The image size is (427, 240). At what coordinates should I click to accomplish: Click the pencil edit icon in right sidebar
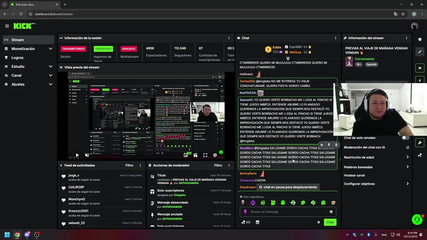click(420, 52)
